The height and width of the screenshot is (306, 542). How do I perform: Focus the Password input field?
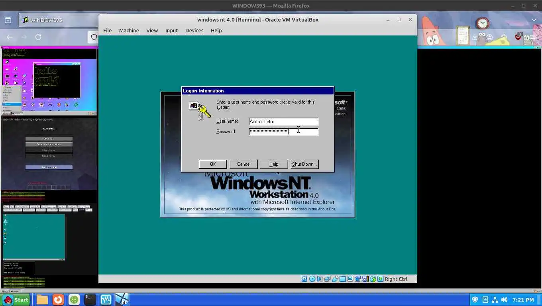click(283, 131)
